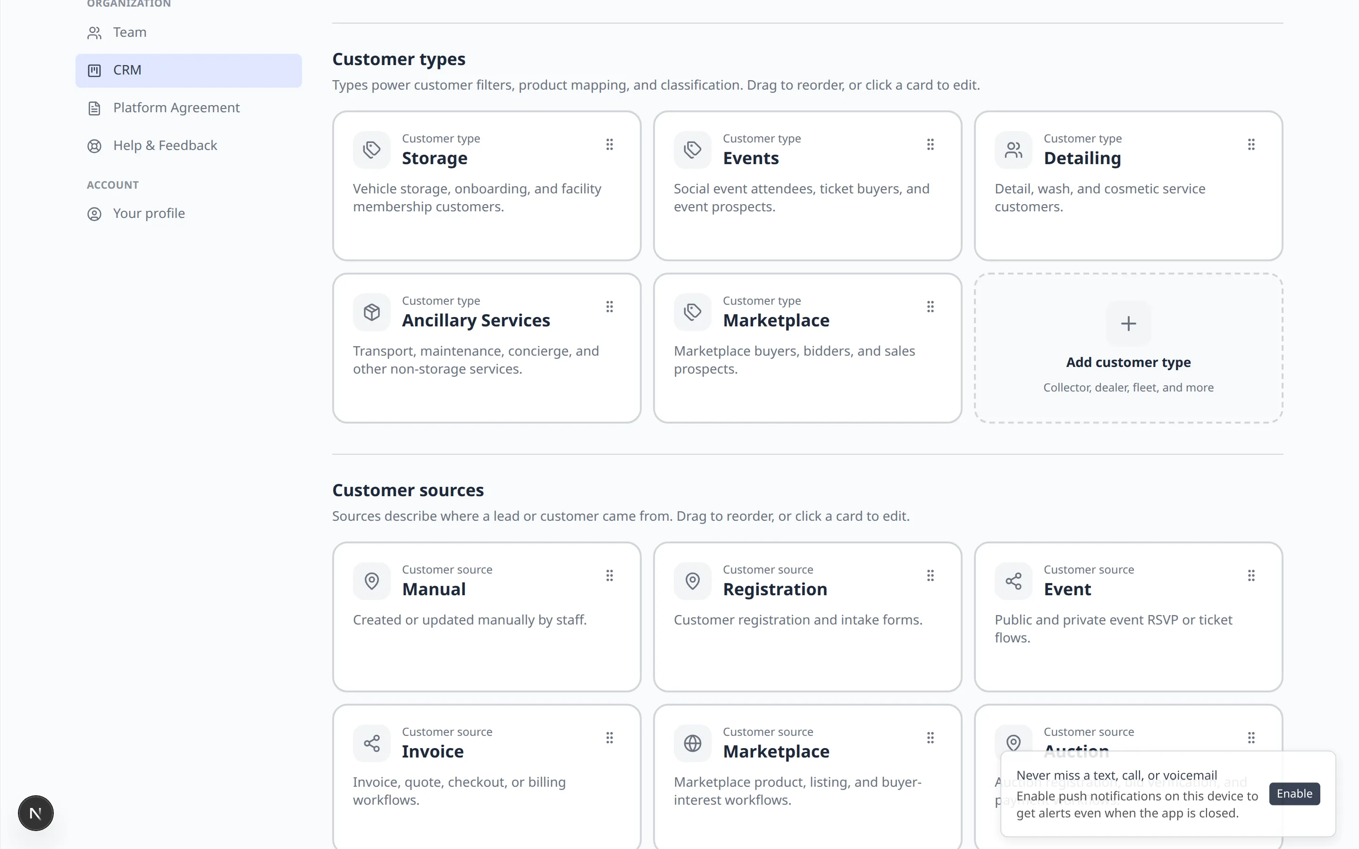The width and height of the screenshot is (1359, 849).
Task: Click the Help & Feedback lifebuoy icon
Action: coord(94,146)
